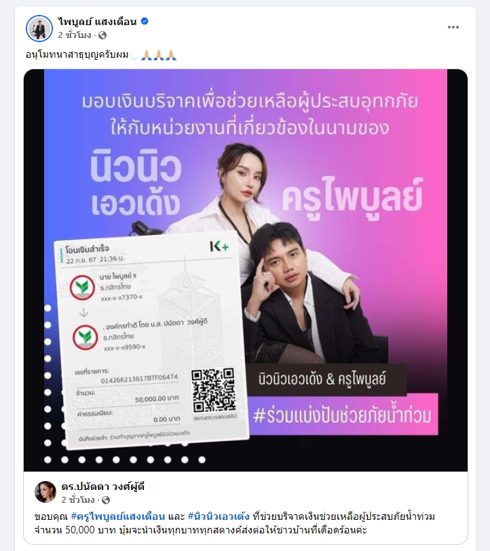This screenshot has height=551, width=490.
Task: Open the shared donation image
Action: click(x=246, y=270)
